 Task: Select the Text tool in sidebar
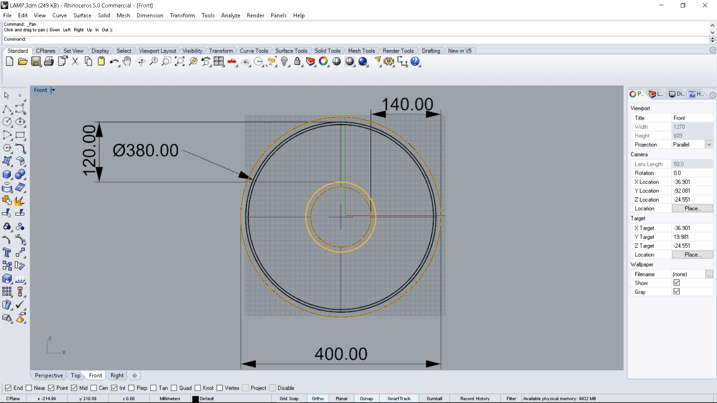tap(7, 253)
